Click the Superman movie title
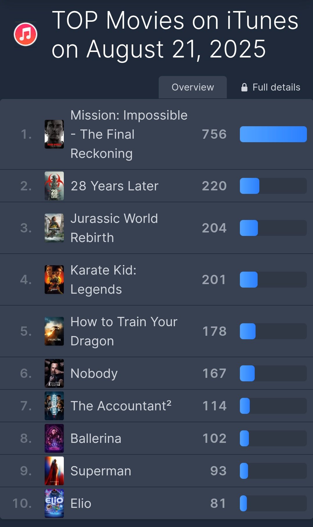The width and height of the screenshot is (313, 527). pyautogui.click(x=101, y=471)
